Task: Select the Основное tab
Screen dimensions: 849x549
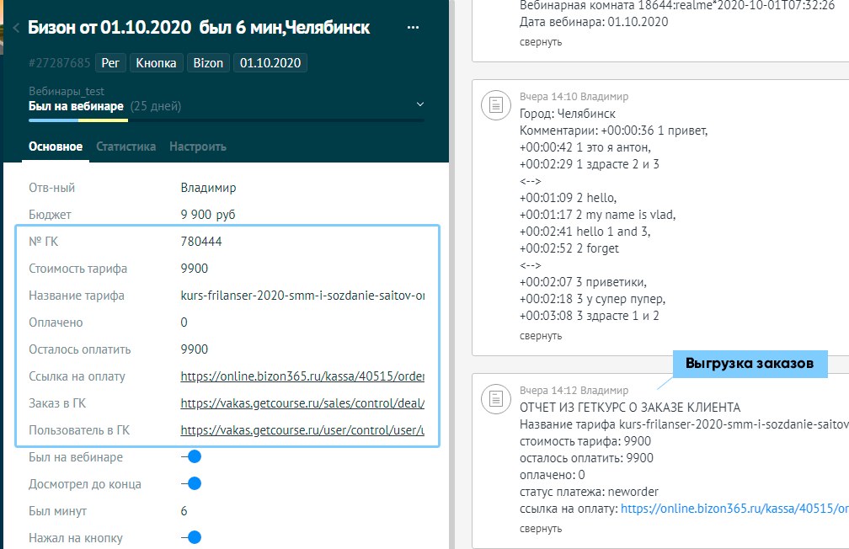Action: coord(56,147)
